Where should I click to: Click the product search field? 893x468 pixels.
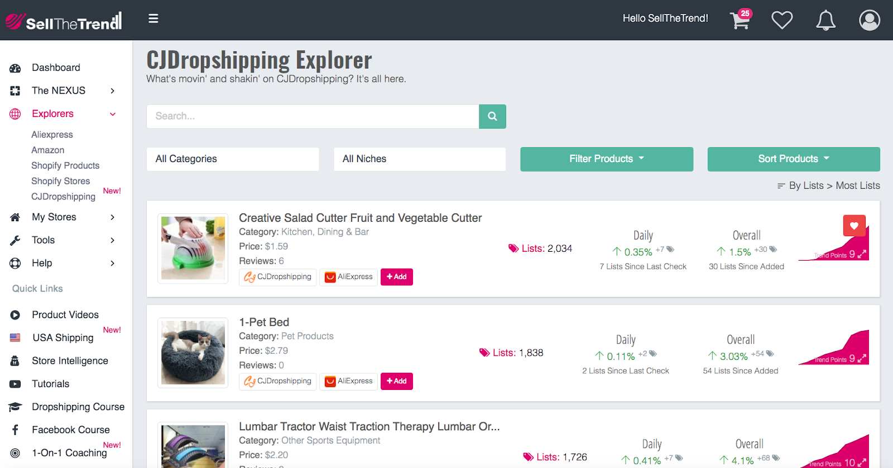pyautogui.click(x=313, y=116)
